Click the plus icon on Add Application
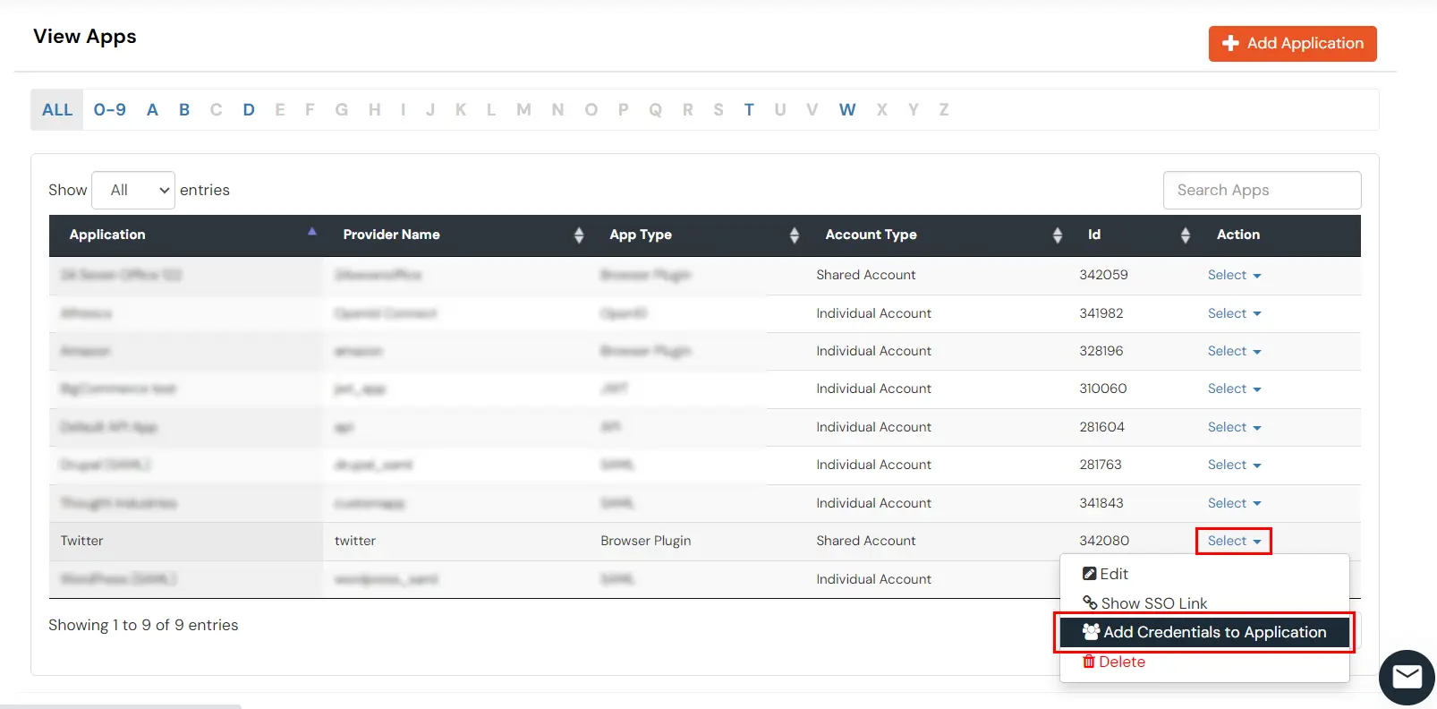 tap(1230, 43)
